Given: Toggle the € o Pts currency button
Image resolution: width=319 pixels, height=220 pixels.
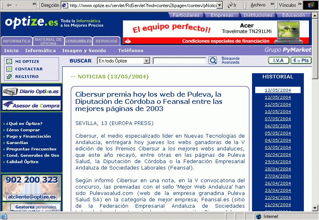Looking at the screenshot, I should pyautogui.click(x=301, y=60).
